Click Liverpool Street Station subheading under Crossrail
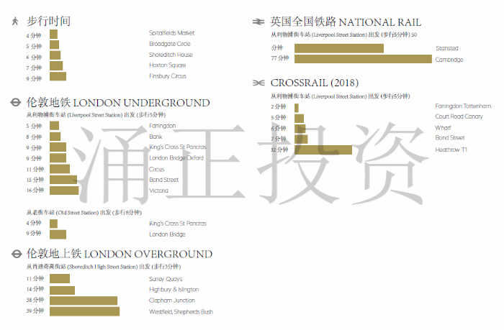The width and height of the screenshot is (504, 330). tap(340, 96)
